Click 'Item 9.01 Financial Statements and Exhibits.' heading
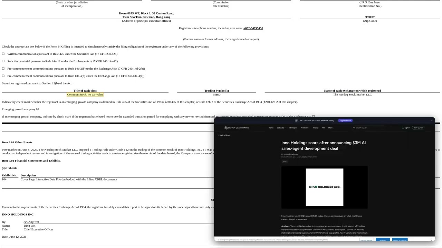Image resolution: width=442 pixels, height=248 pixels. (31, 161)
